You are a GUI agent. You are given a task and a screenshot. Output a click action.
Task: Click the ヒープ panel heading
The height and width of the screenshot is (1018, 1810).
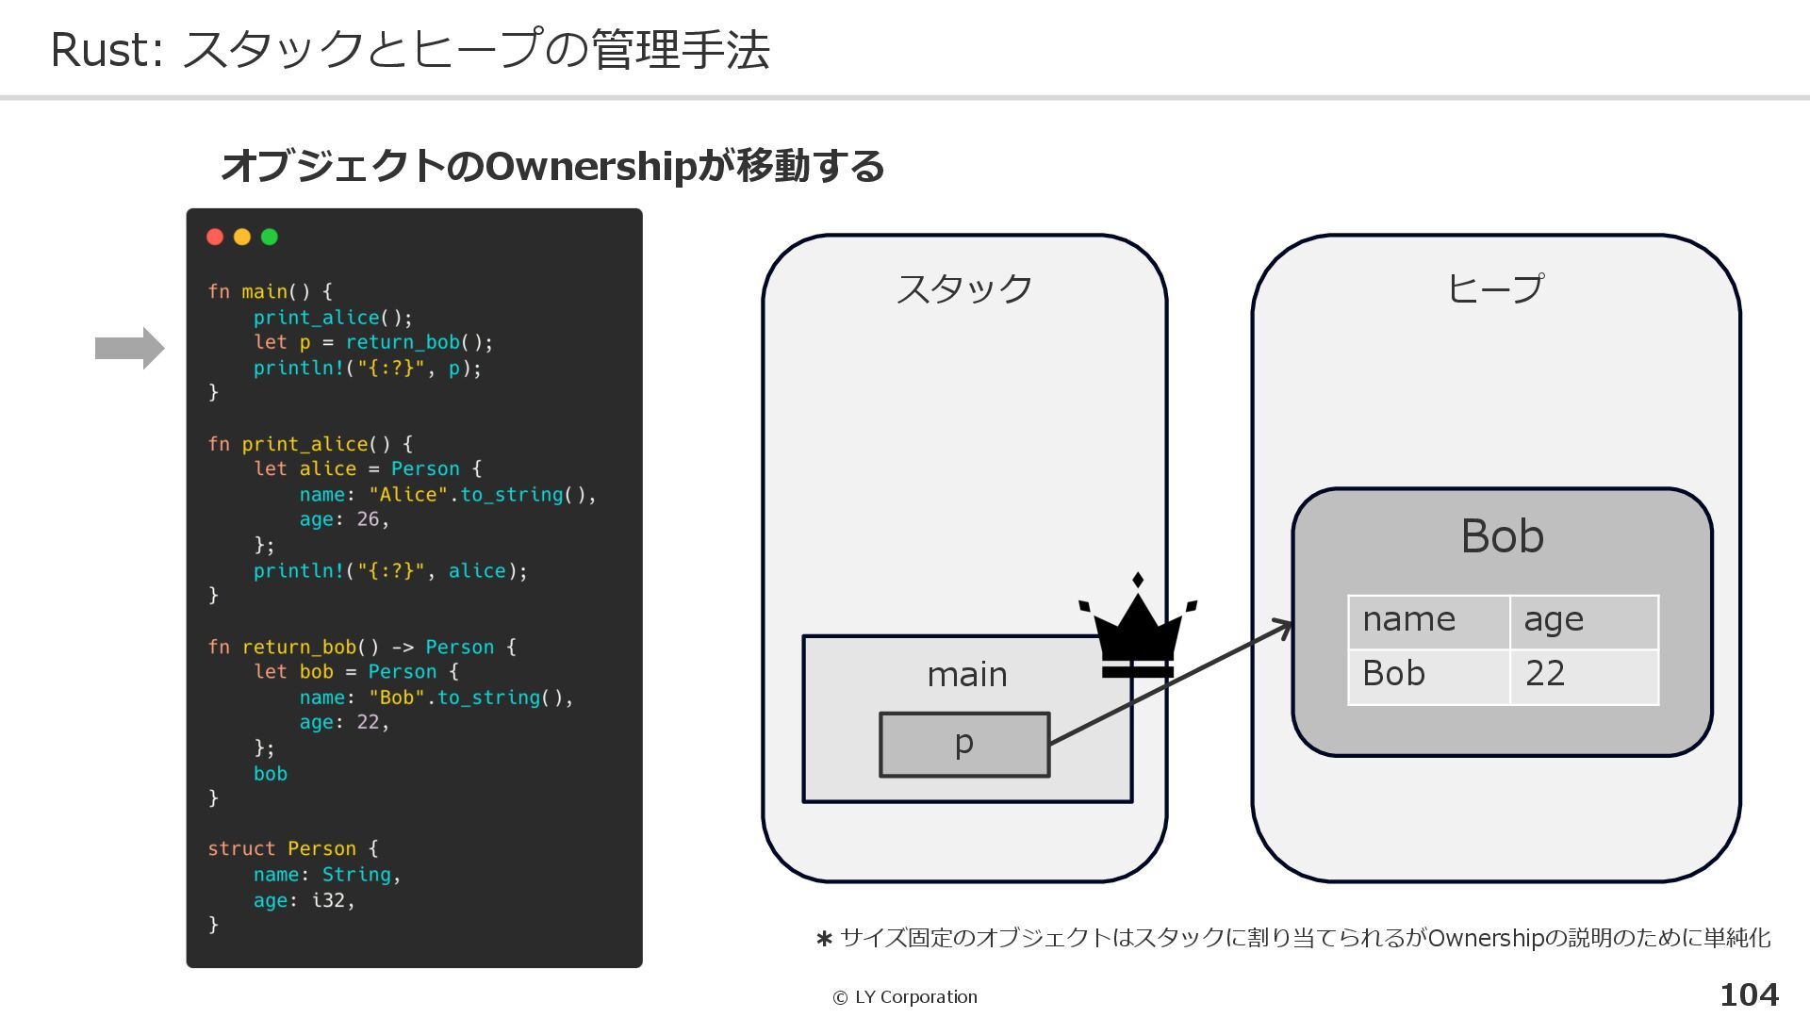1495,288
